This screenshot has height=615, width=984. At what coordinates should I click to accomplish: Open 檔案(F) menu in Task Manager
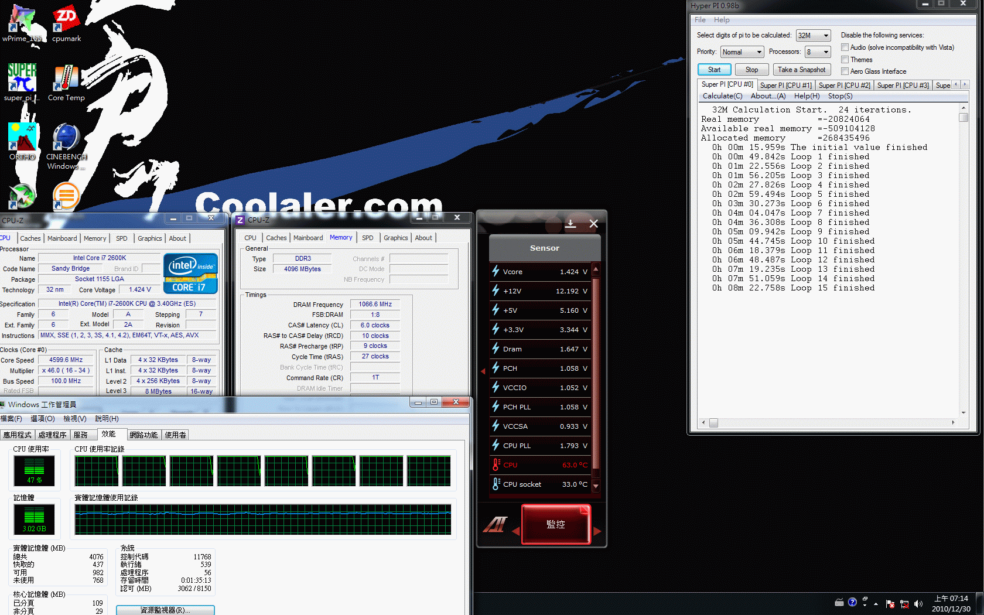12,419
